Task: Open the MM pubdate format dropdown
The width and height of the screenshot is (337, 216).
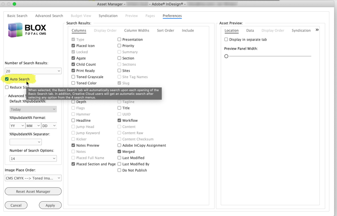Action: click(x=33, y=126)
